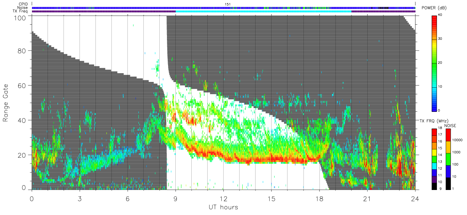This screenshot has height=215, width=467.
Task: Click the Range Gate axis title
Action: pos(6,103)
